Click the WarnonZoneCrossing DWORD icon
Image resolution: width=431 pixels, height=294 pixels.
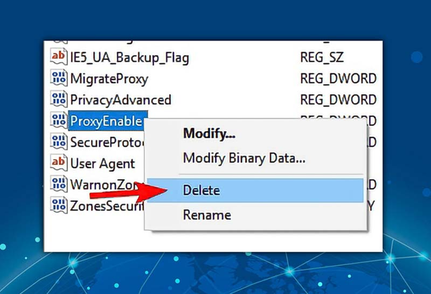58,183
